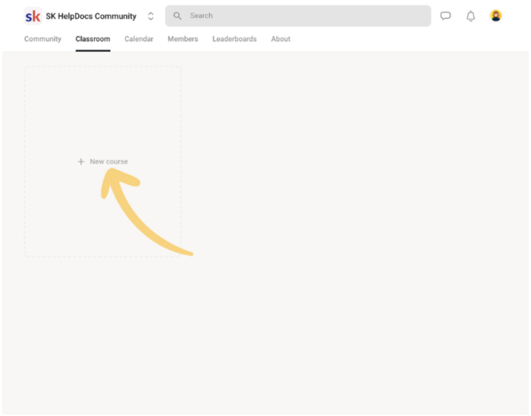531x416 pixels.
Task: Open the chat messages icon
Action: point(446,15)
